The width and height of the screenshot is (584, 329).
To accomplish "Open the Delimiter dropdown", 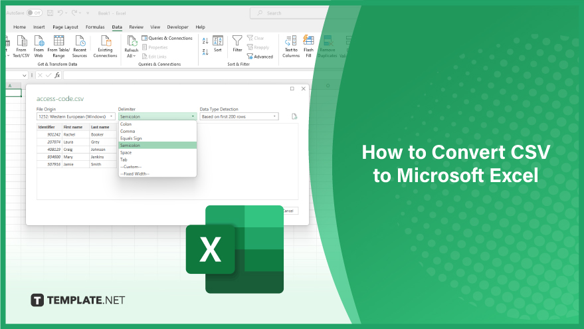I will [157, 116].
